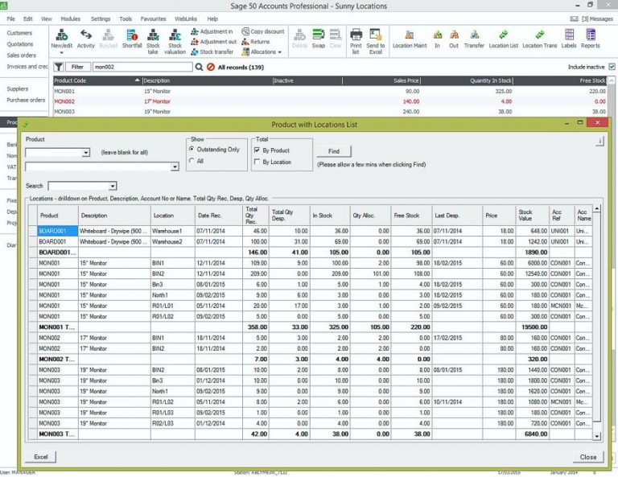Expand New/edit dropdown arrow
Viewport: 618px width, 477px height.
pos(61,53)
